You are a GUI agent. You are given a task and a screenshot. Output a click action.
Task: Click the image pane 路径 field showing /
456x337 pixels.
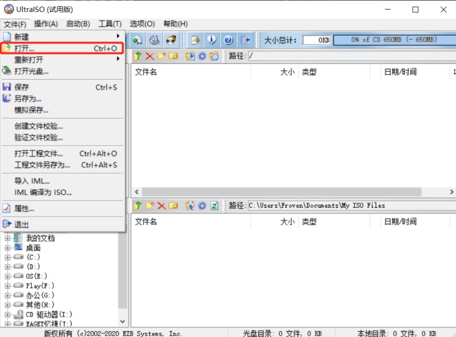coord(352,56)
